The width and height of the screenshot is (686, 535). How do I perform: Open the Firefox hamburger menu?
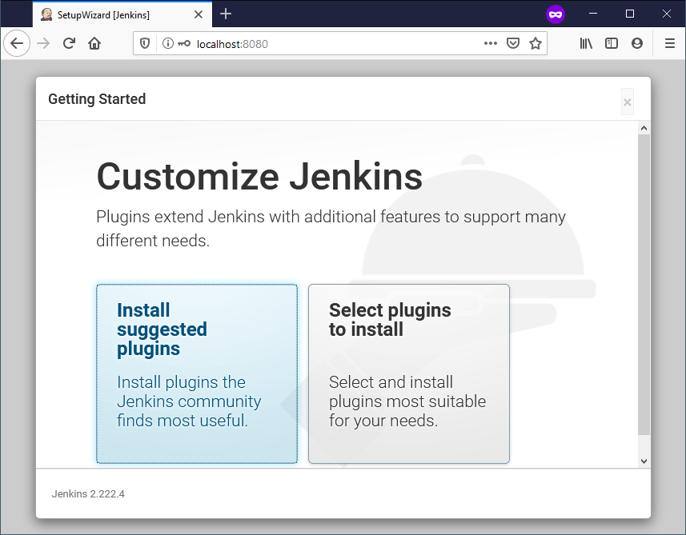[x=670, y=44]
